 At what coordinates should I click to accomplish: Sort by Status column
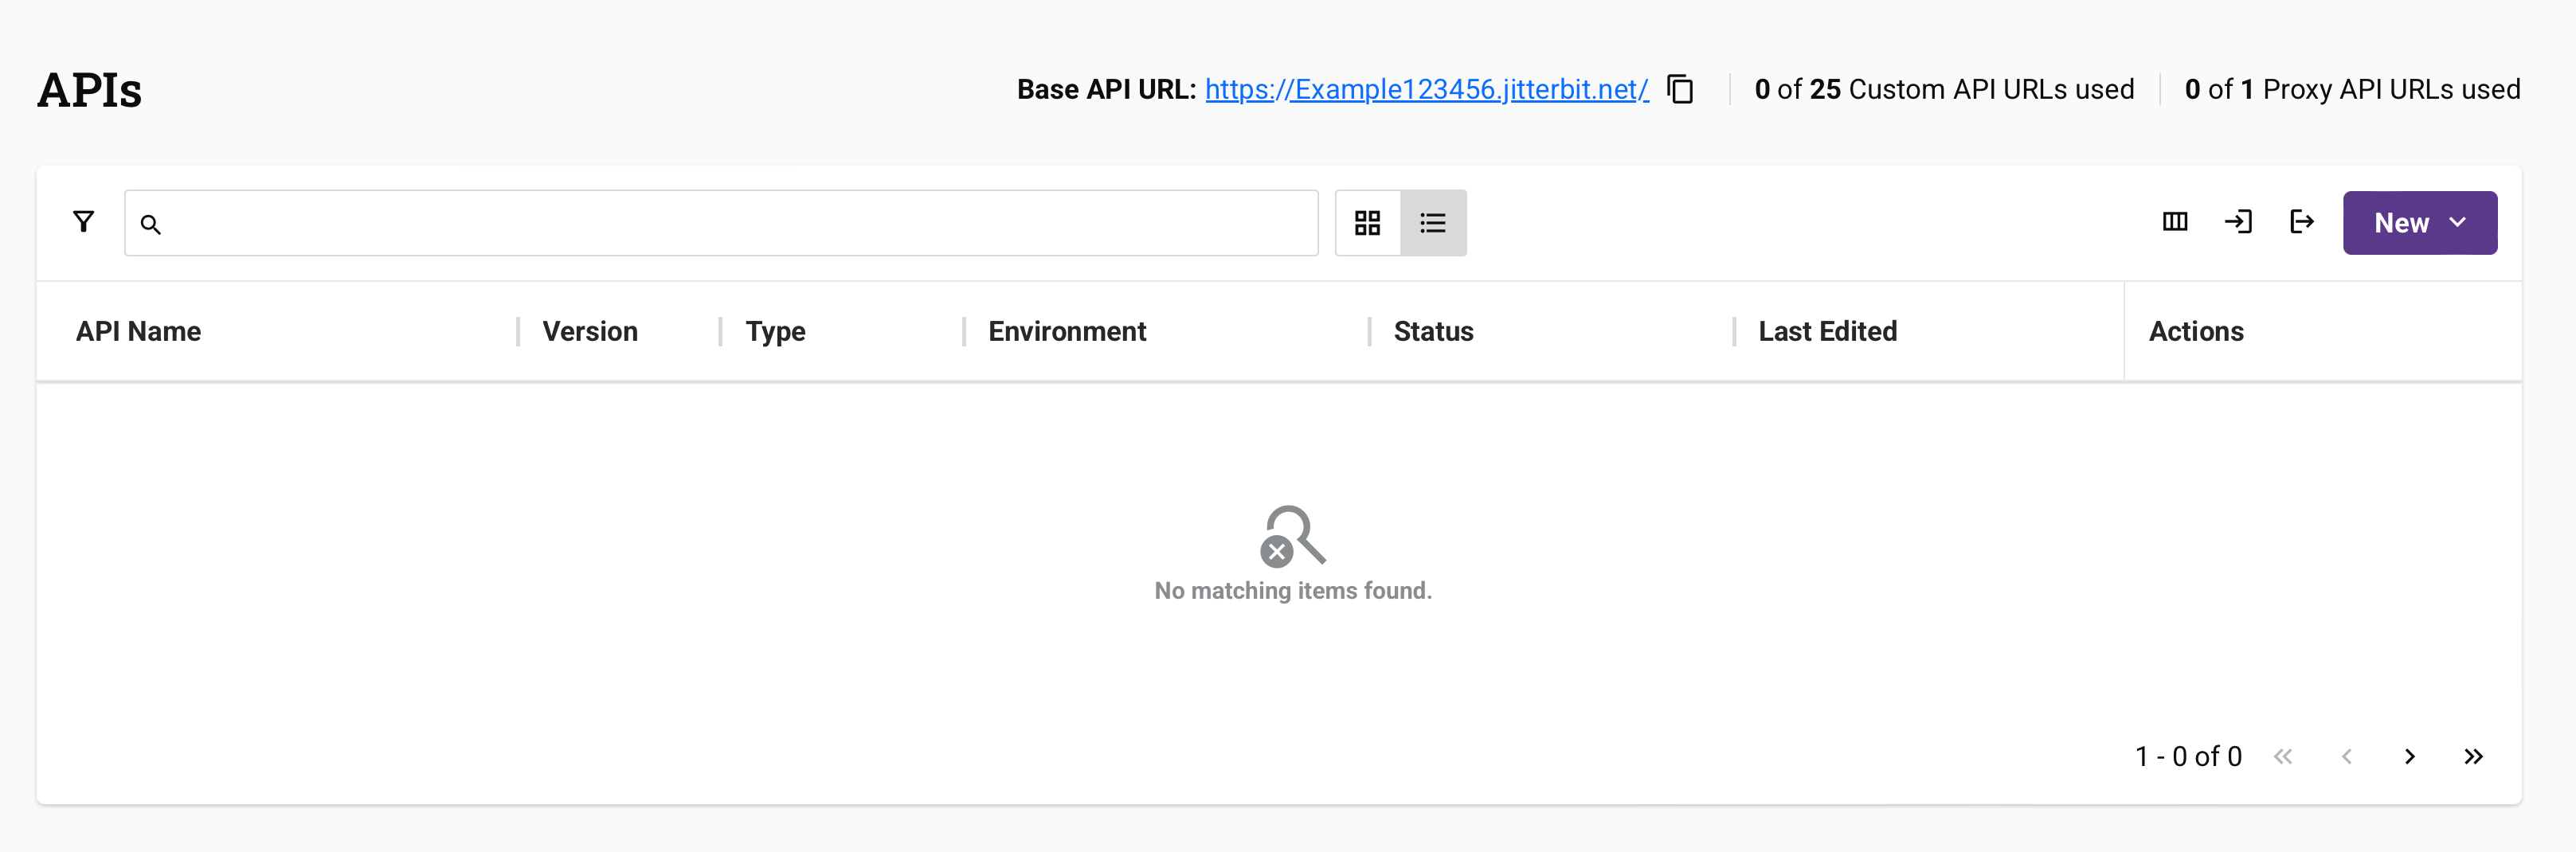tap(1432, 331)
